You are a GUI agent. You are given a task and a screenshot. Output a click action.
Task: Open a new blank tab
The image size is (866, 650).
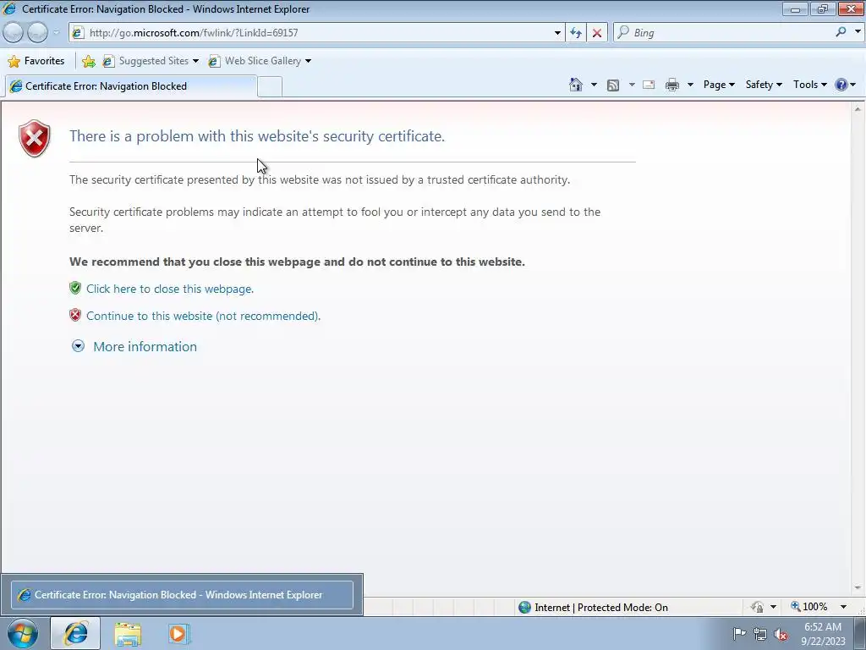[x=270, y=87]
